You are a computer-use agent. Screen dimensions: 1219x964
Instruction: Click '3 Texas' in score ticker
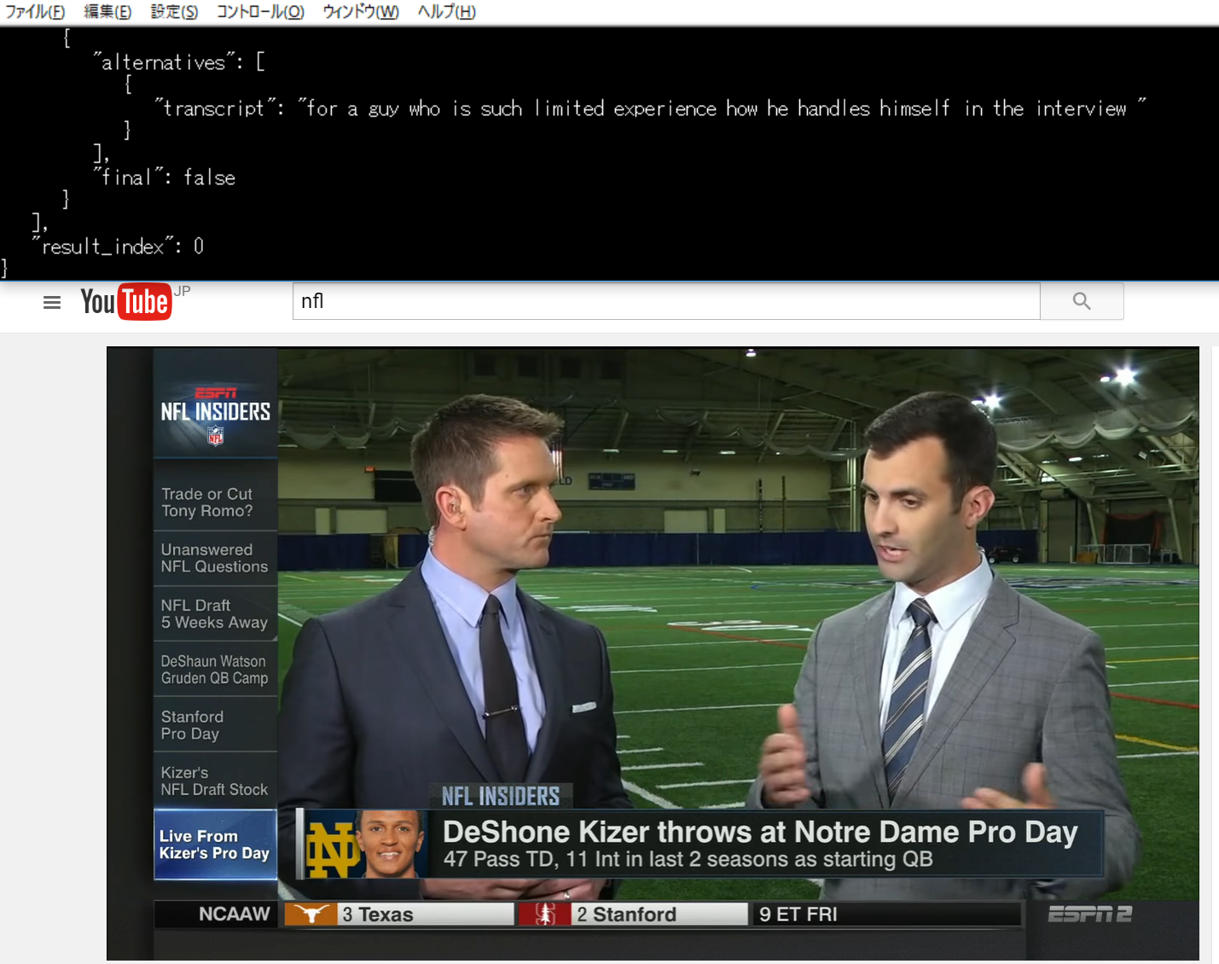pos(378,915)
